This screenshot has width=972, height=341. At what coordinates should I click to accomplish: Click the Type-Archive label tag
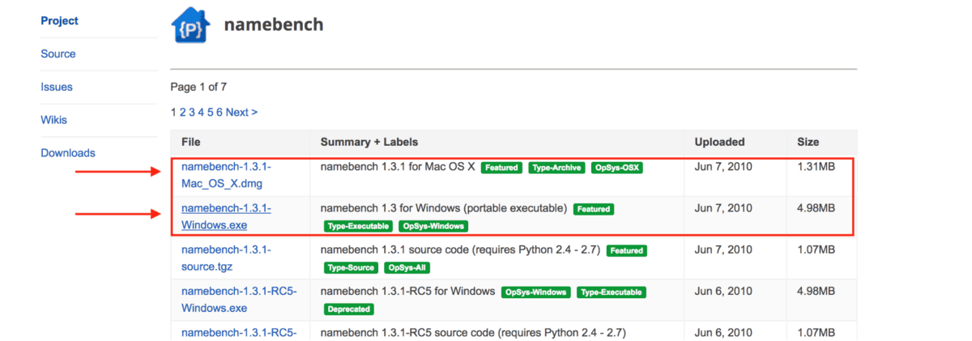556,168
